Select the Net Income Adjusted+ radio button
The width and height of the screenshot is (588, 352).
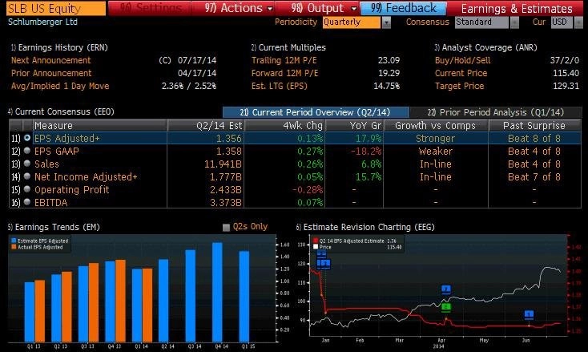point(27,176)
